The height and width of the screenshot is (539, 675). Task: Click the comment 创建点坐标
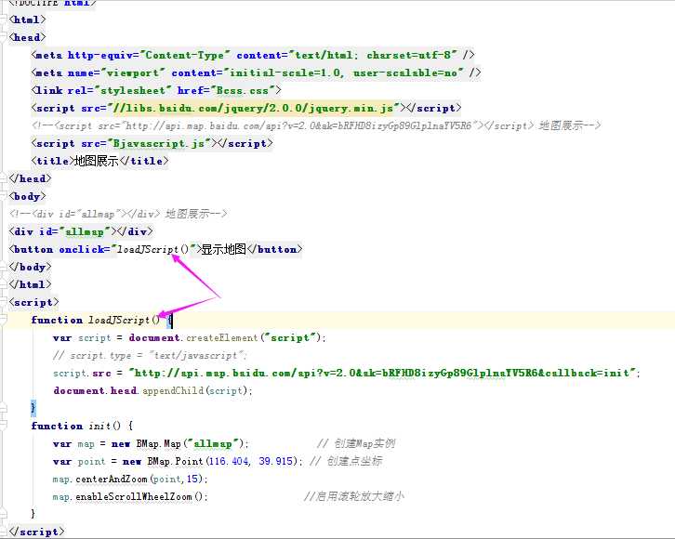(x=346, y=461)
